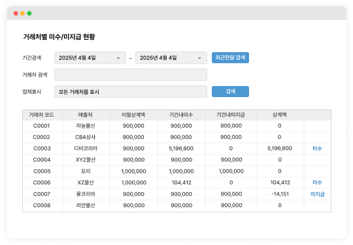Viewport: 353px width, 245px height.
Task: Select the C0001 code cell
Action: (41, 126)
